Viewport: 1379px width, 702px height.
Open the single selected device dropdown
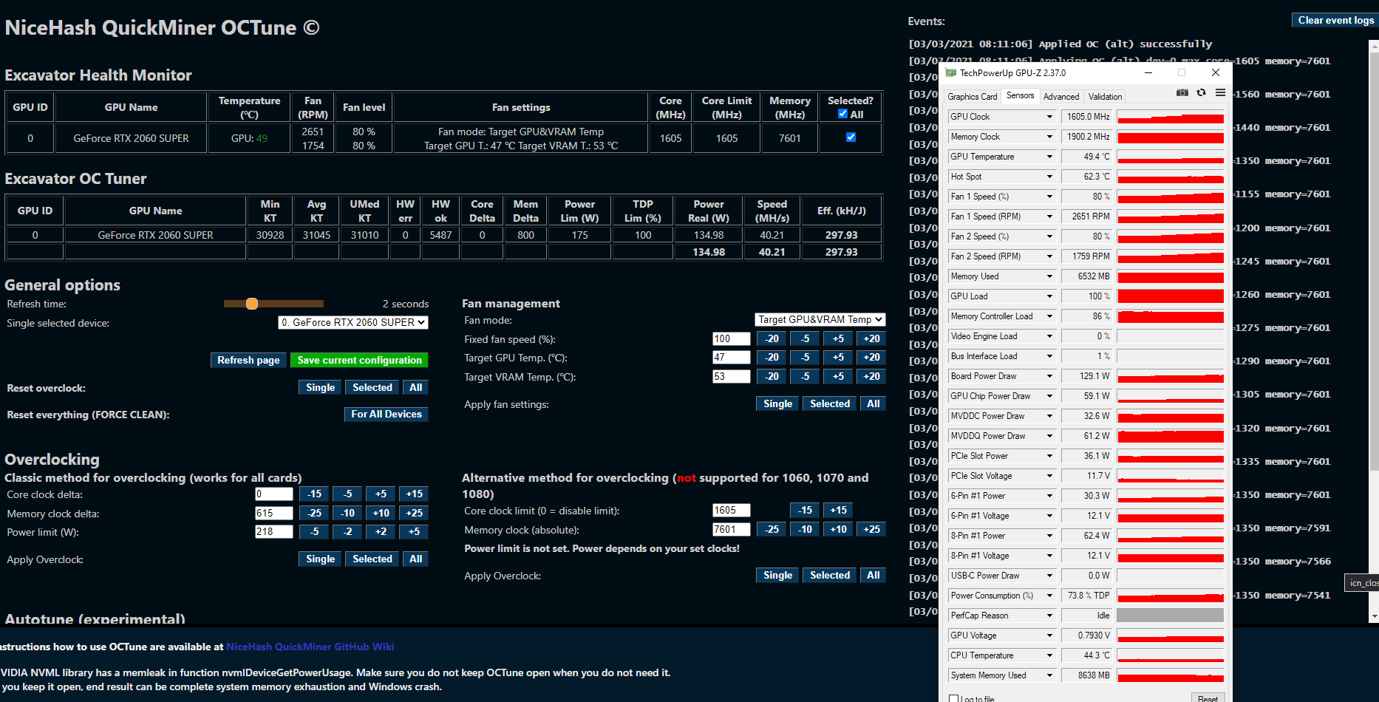click(353, 322)
